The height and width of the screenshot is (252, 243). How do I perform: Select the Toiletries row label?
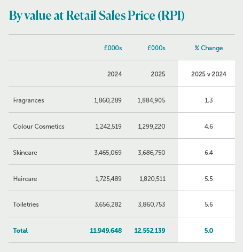(x=26, y=204)
